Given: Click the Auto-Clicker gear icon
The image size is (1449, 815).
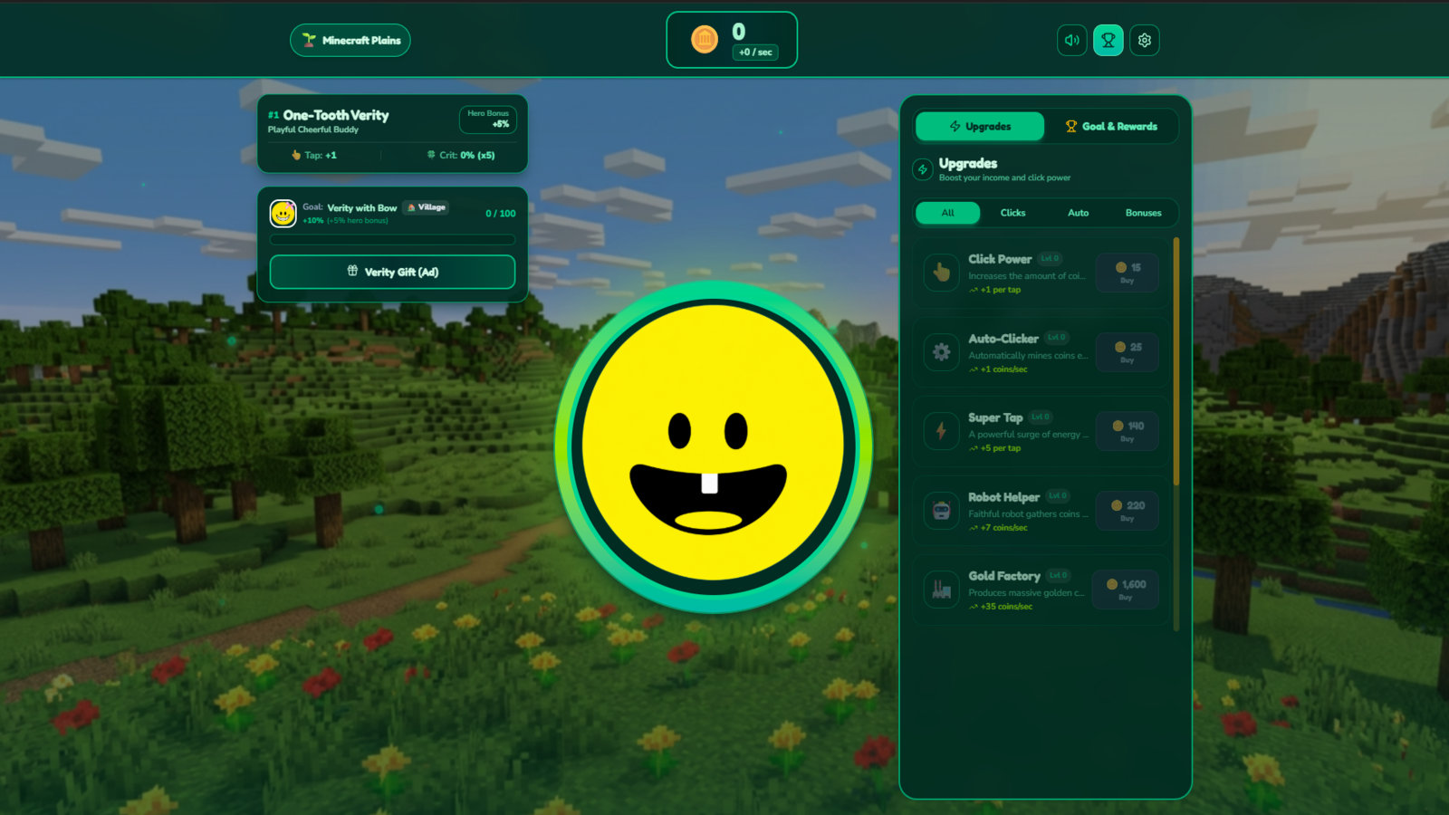Looking at the screenshot, I should (x=942, y=352).
